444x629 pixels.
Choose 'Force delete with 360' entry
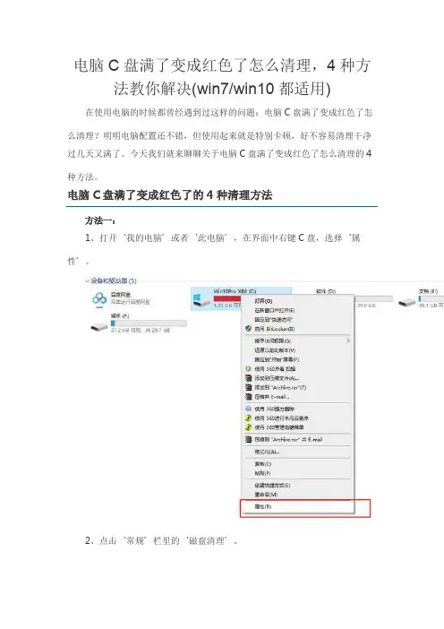[297, 409]
